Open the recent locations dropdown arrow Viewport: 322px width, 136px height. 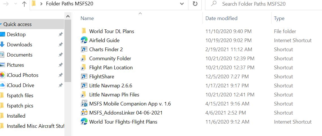tap(16, 4)
